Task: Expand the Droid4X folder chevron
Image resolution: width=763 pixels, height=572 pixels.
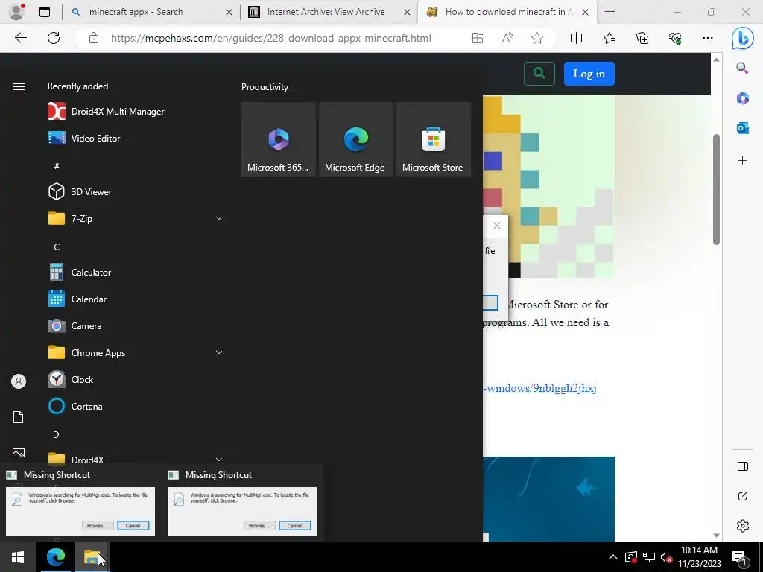Action: pyautogui.click(x=219, y=459)
